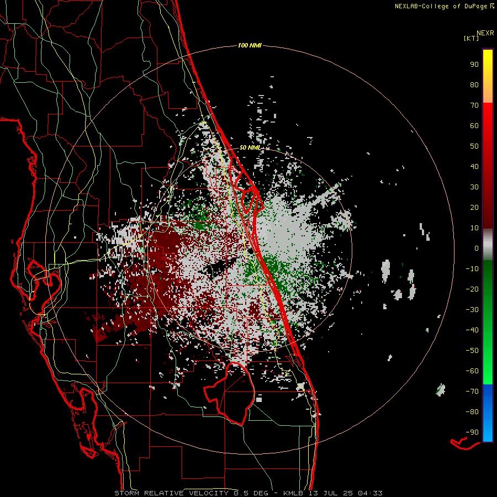Image resolution: width=497 pixels, height=497 pixels.
Task: Click the -80 value on velocity scale
Action: point(472,412)
